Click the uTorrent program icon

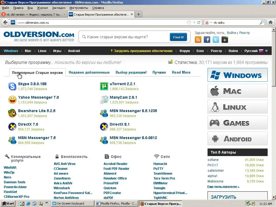[x=104, y=86]
